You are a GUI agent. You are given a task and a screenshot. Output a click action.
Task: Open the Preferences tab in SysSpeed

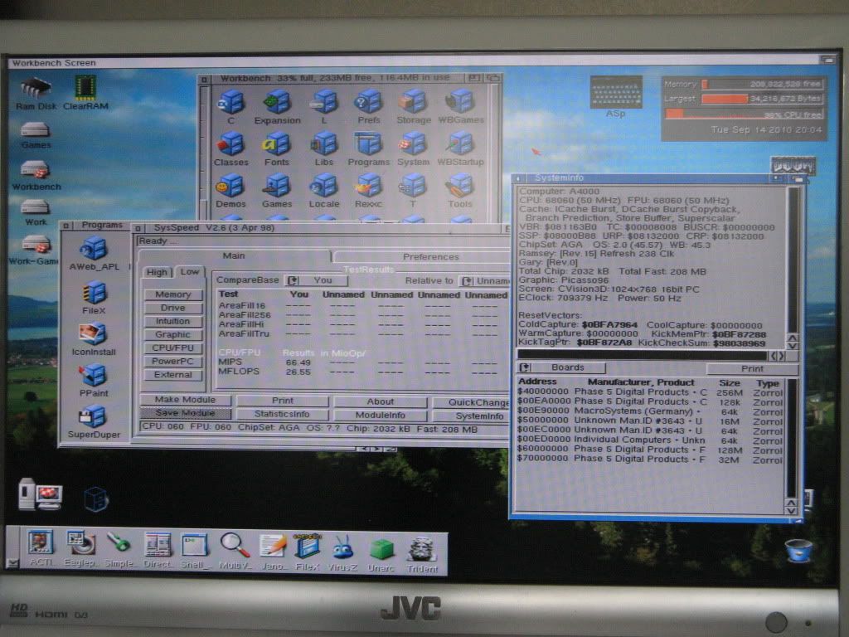coord(430,257)
